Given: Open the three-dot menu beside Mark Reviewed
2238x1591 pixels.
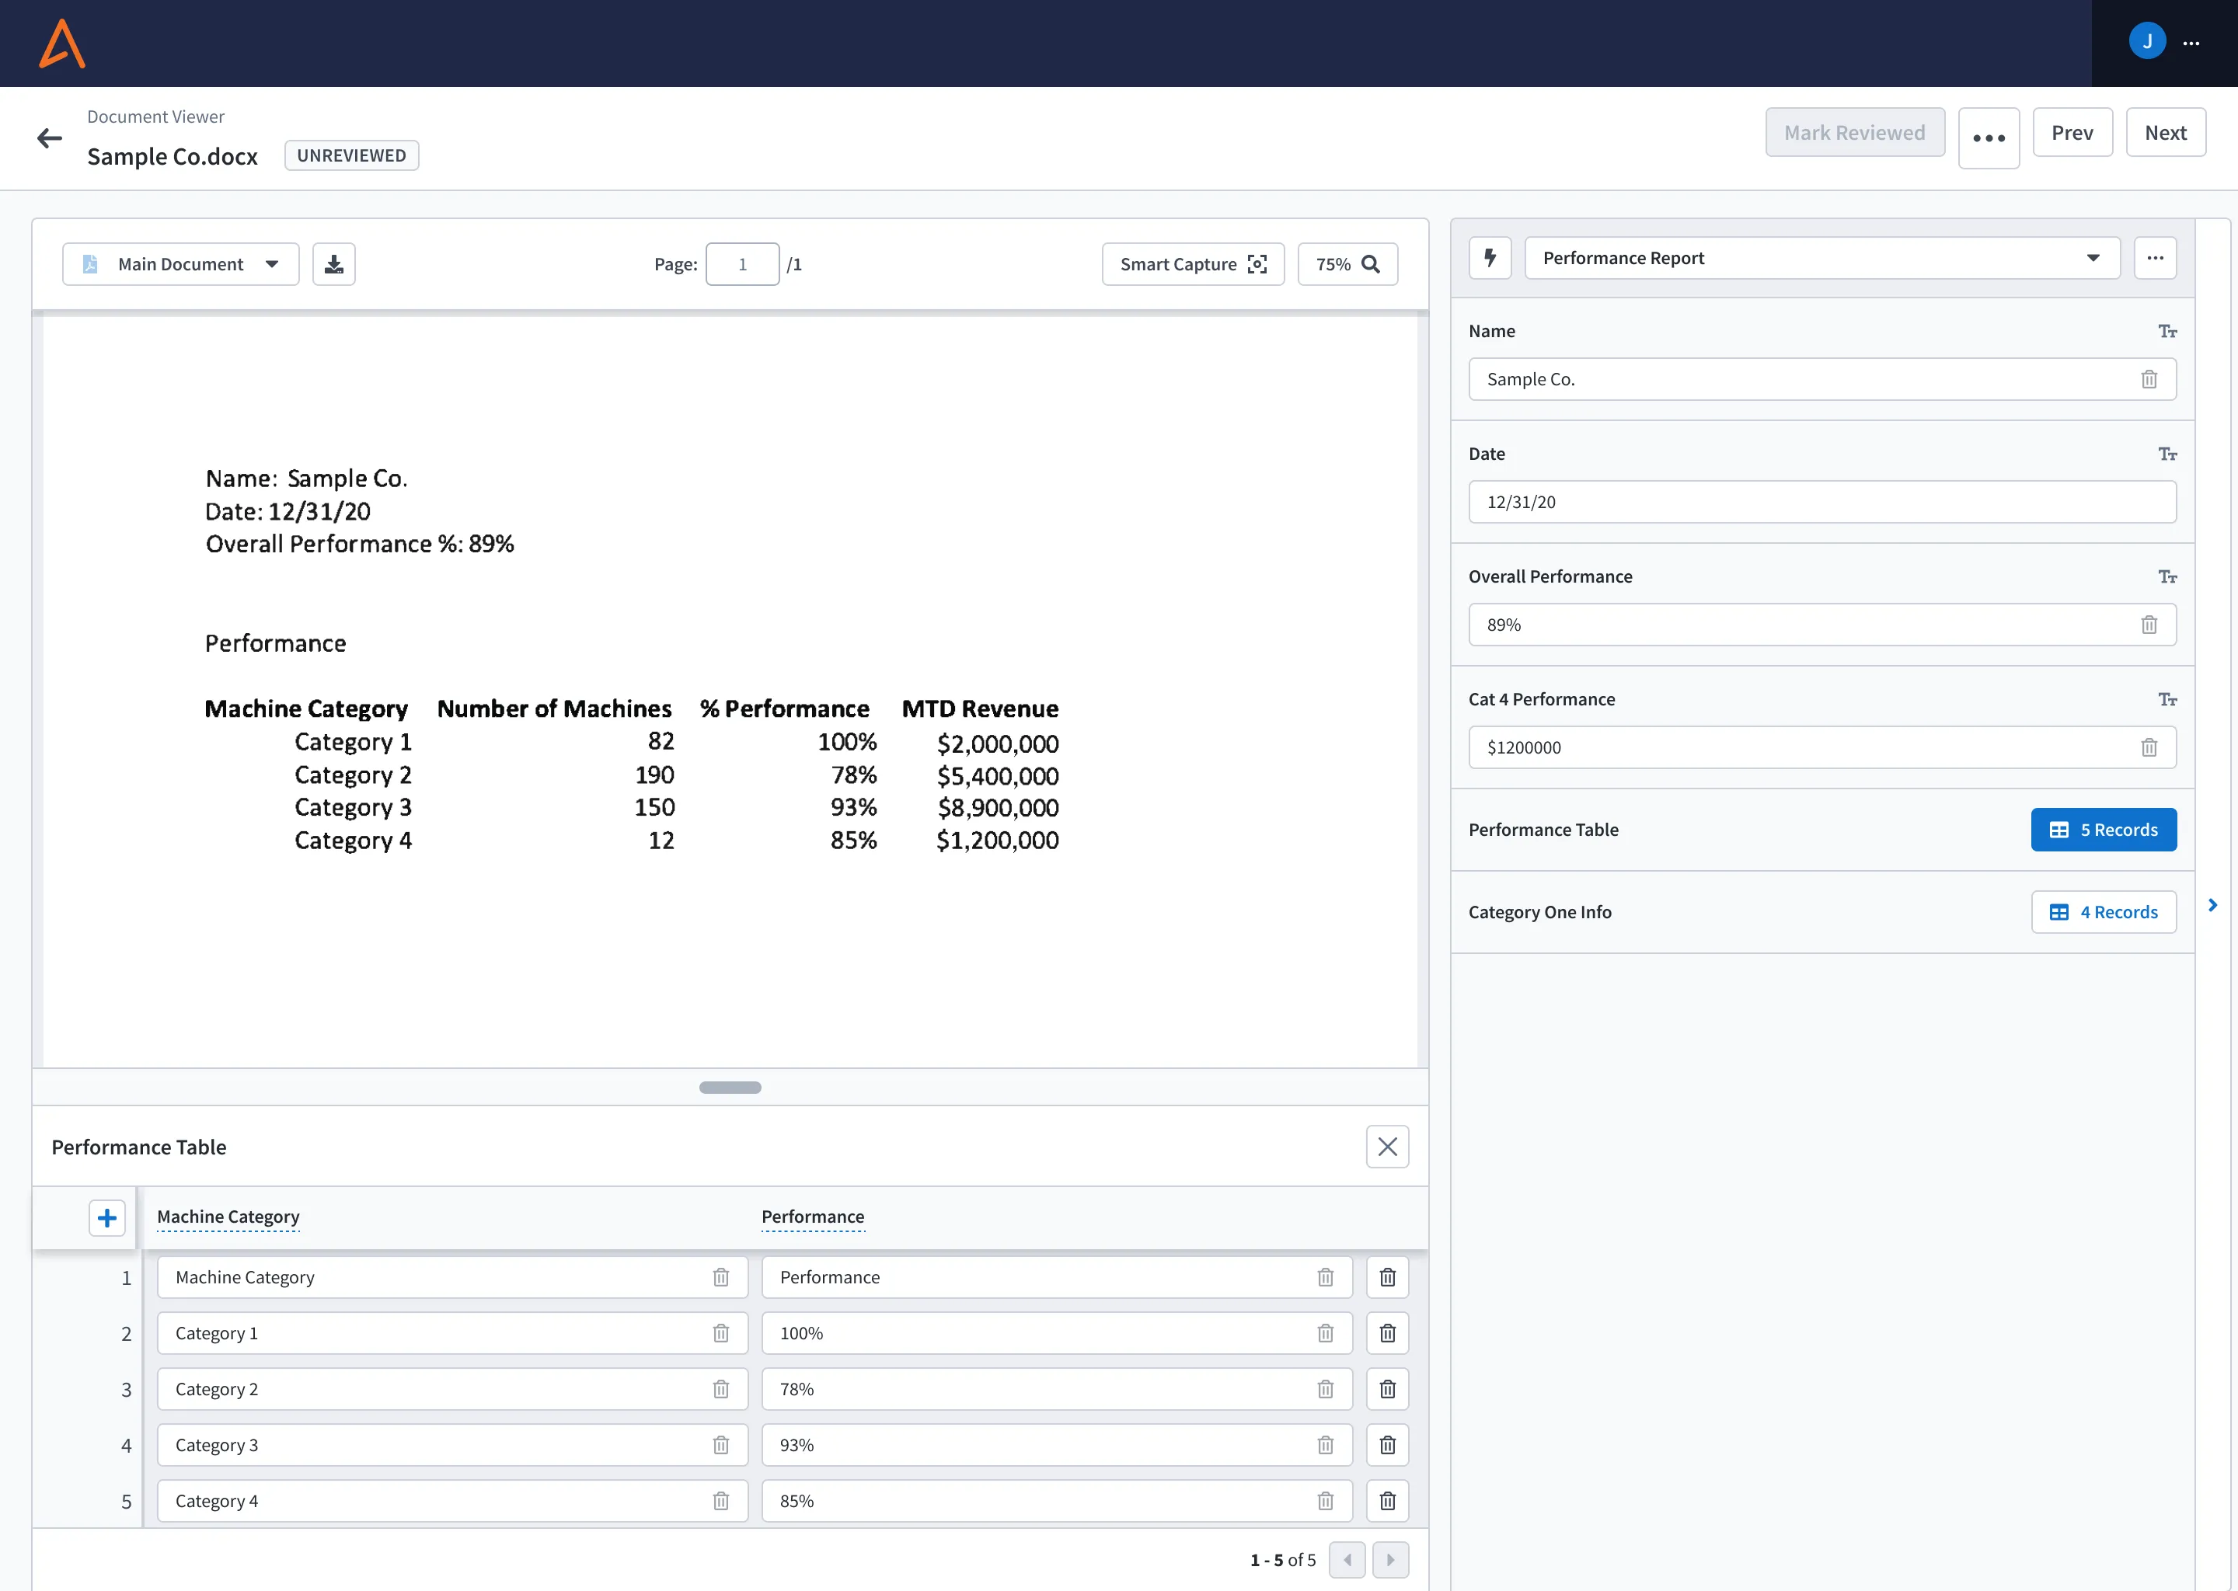Looking at the screenshot, I should click(x=1989, y=138).
